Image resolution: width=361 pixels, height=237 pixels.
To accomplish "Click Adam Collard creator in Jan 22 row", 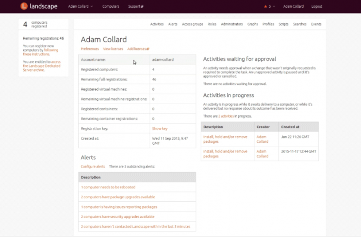I will click(x=262, y=139).
